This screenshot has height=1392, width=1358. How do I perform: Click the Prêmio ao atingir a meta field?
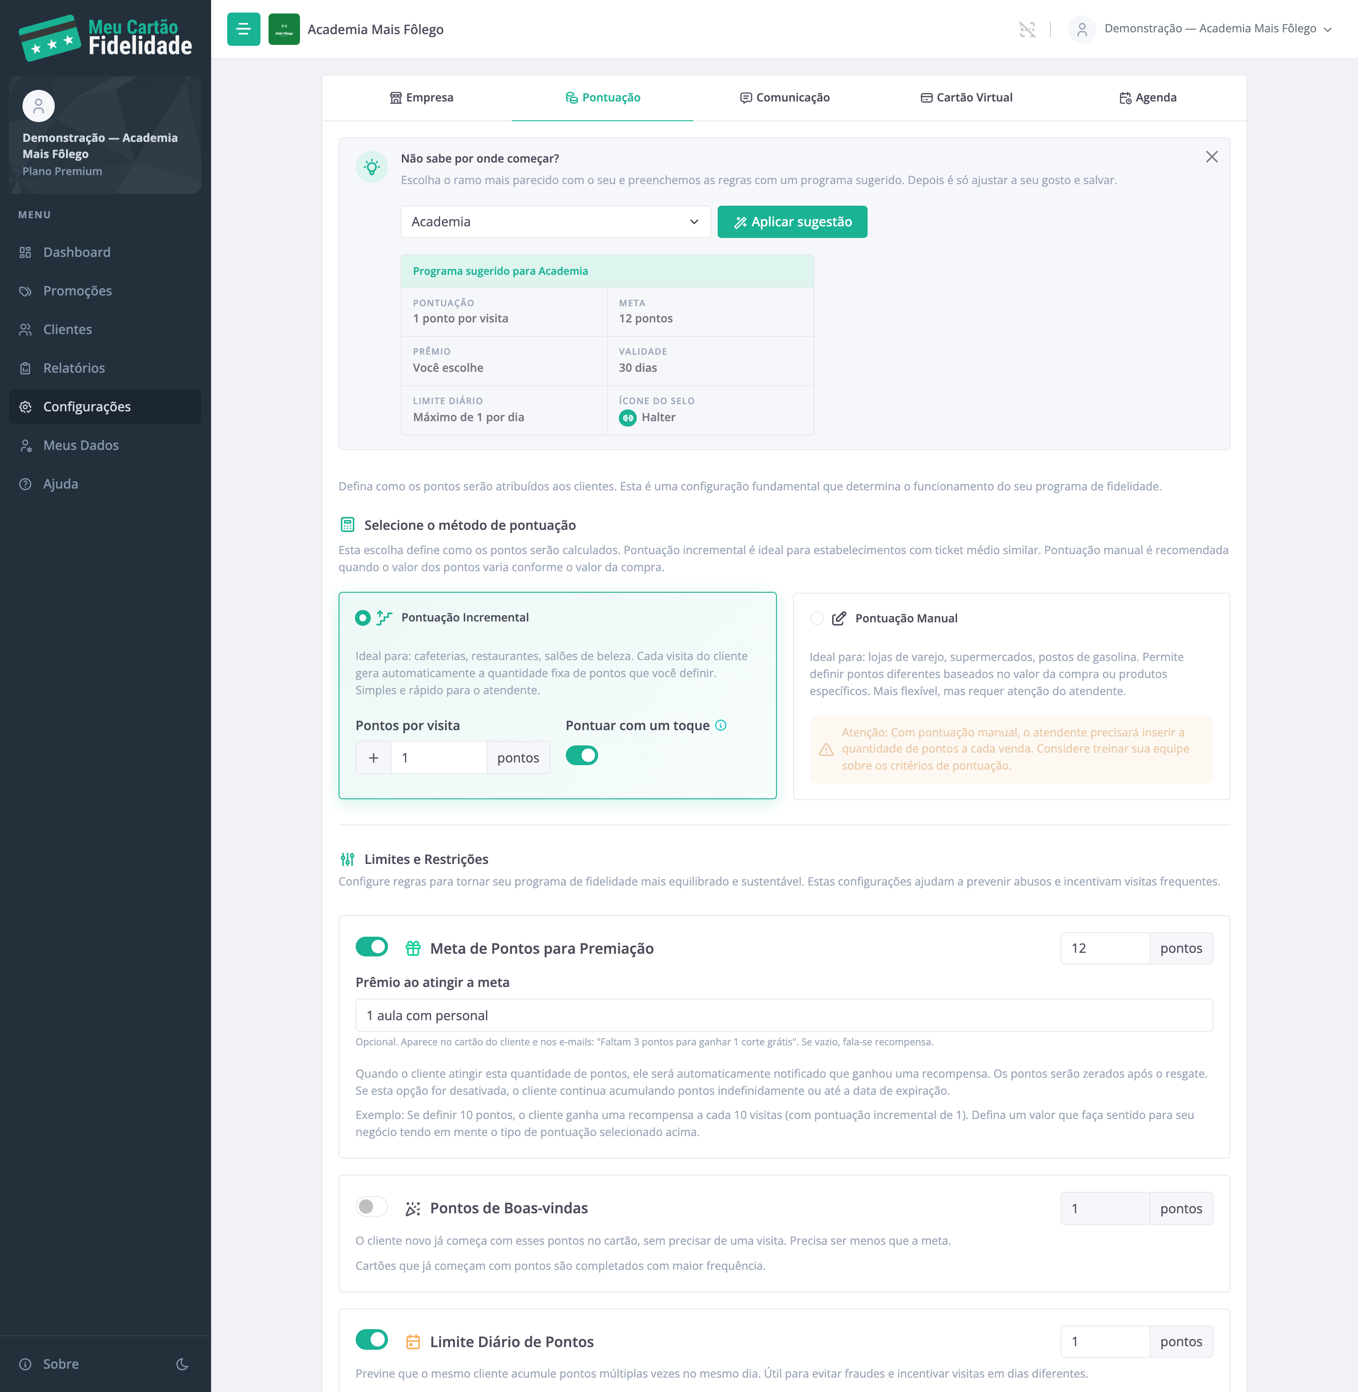coord(784,1015)
